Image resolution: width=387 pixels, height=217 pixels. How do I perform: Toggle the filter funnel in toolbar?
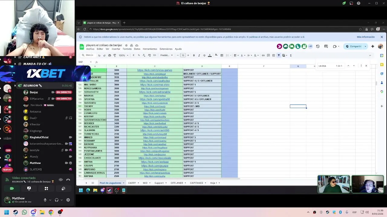click(279, 55)
